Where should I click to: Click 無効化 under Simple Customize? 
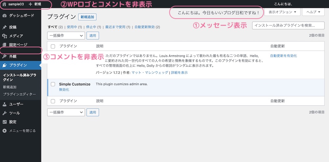[64, 90]
